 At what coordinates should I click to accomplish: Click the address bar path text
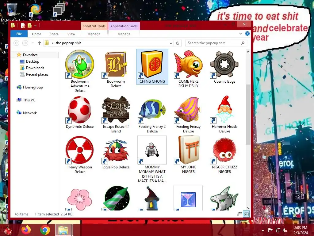tap(68, 43)
